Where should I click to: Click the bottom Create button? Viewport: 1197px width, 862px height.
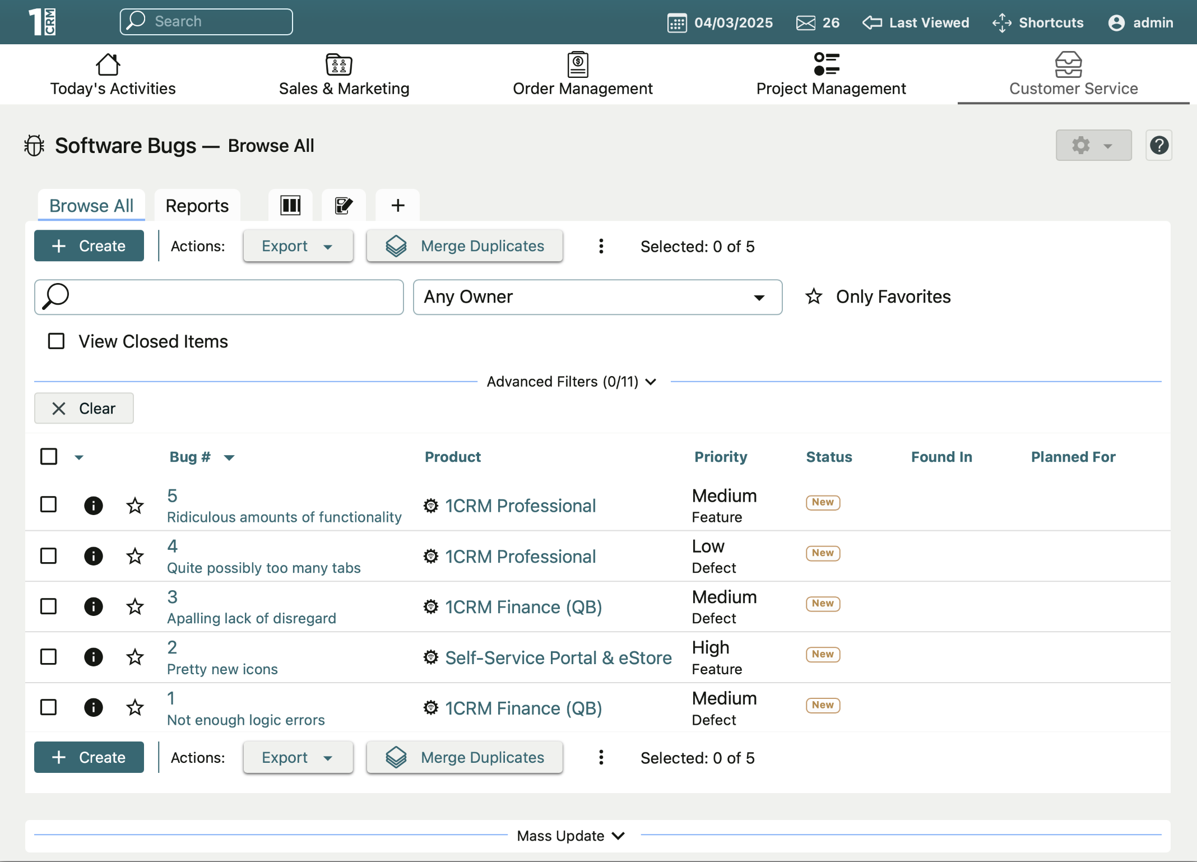pyautogui.click(x=89, y=757)
